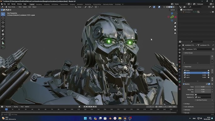Play the animation forward
This screenshot has height=121, width=215.
pos(91,107)
